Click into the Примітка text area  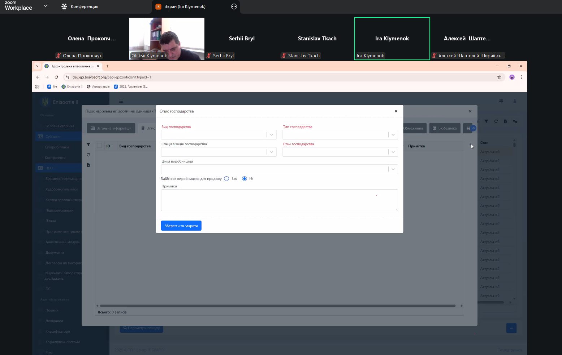click(279, 200)
